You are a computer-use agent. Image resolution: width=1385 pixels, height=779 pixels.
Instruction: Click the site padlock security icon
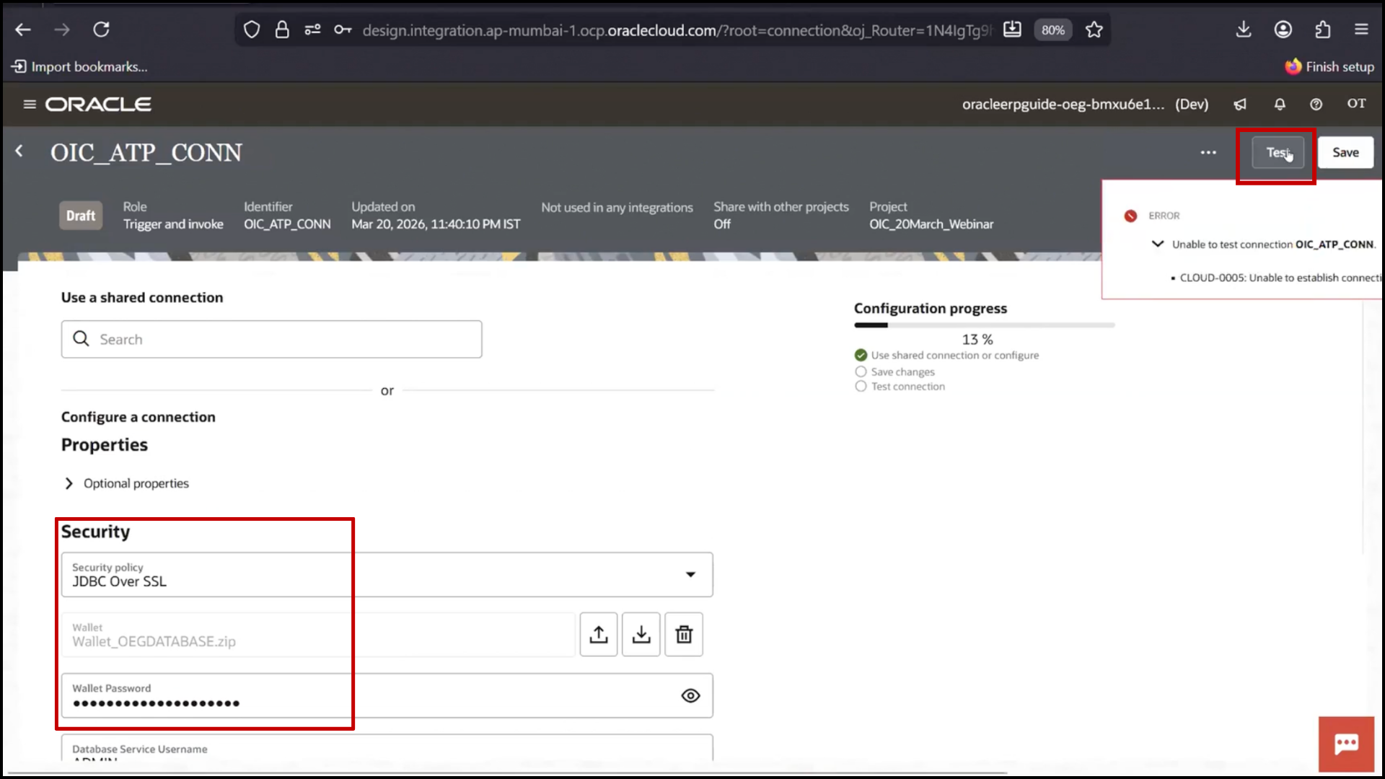(x=282, y=30)
